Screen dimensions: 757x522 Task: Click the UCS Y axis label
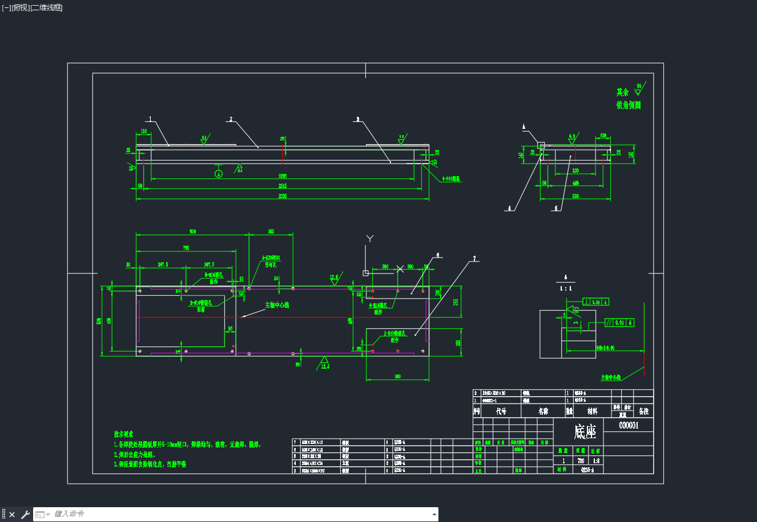(x=370, y=239)
